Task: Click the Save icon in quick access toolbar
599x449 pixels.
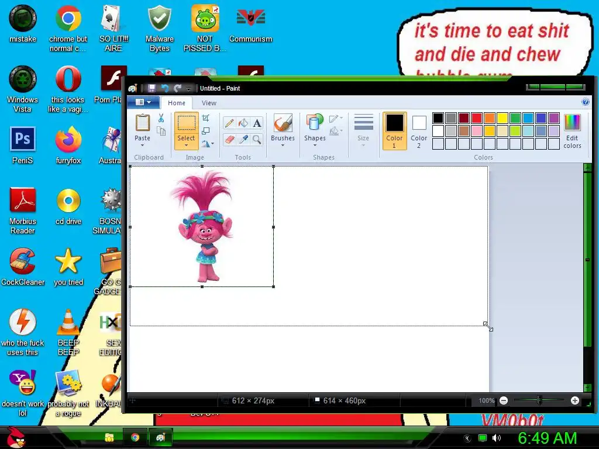Action: (x=152, y=88)
